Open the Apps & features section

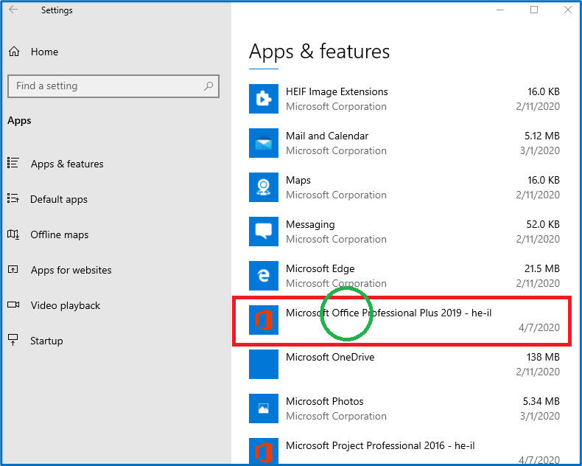(x=66, y=164)
